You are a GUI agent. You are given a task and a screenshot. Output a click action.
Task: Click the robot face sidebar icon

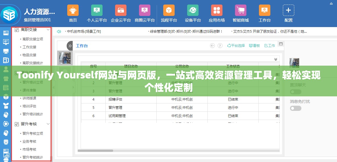tap(6, 142)
